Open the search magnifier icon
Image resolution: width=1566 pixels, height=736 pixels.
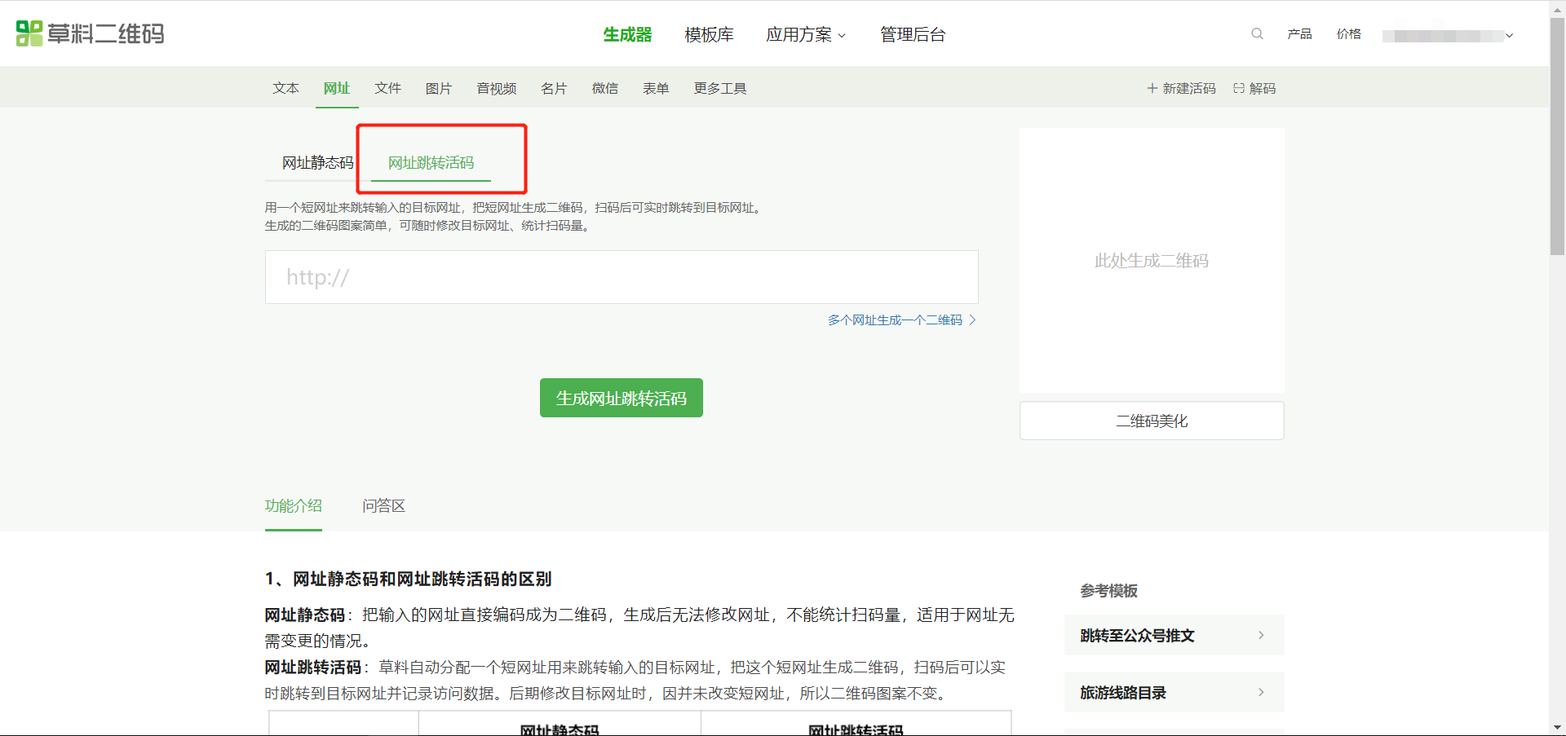point(1257,34)
